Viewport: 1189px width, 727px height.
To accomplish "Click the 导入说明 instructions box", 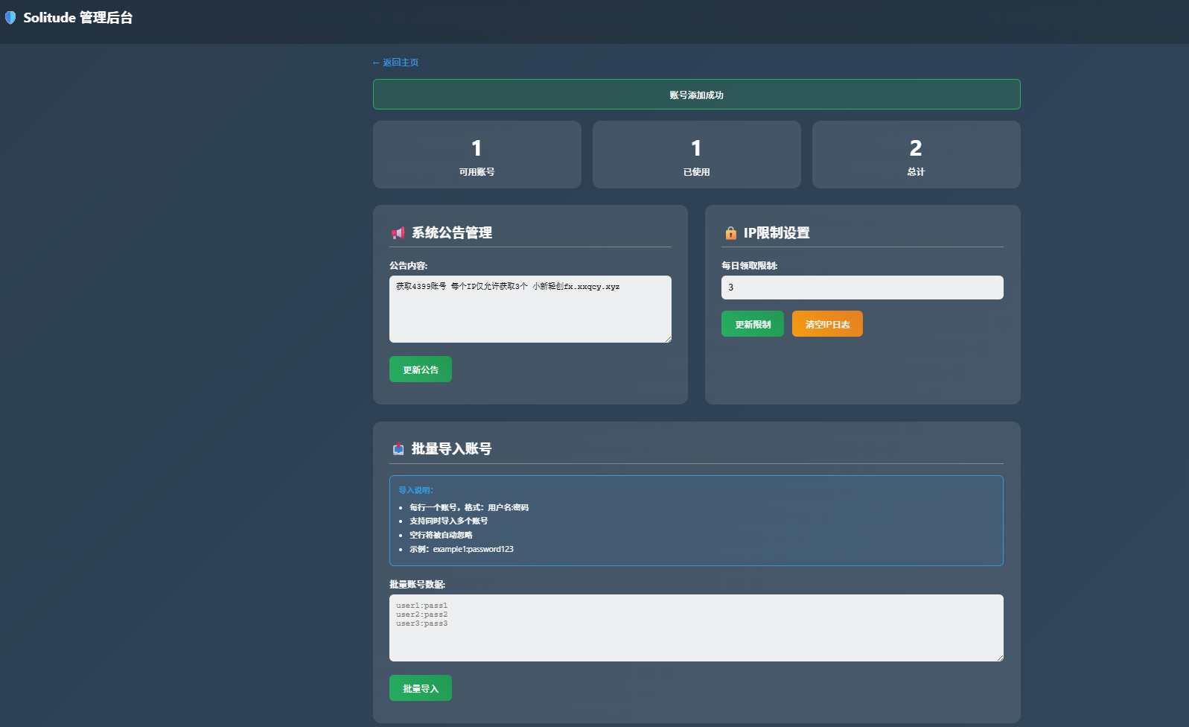I will click(x=696, y=521).
